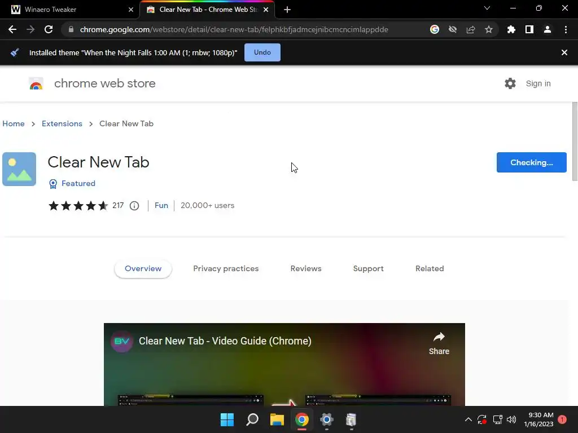Open network status tray icon
Image resolution: width=578 pixels, height=433 pixels.
click(x=498, y=419)
